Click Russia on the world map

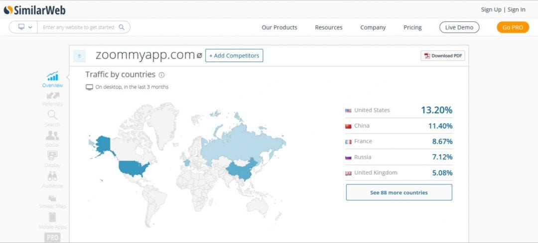pos(237,144)
